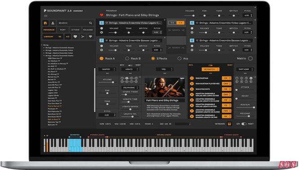Image resolution: width=299 pixels, height=170 pixels.
Task: Select the Rack A radio button
Action: (101, 59)
